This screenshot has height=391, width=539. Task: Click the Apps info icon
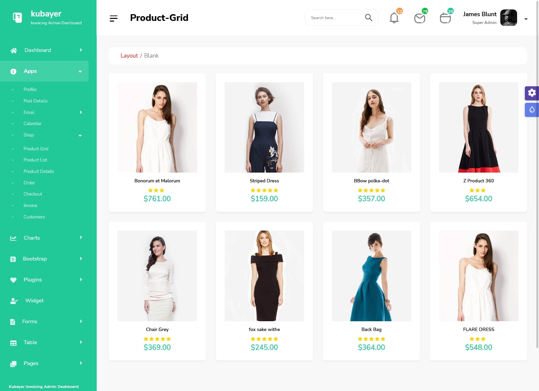coord(13,71)
